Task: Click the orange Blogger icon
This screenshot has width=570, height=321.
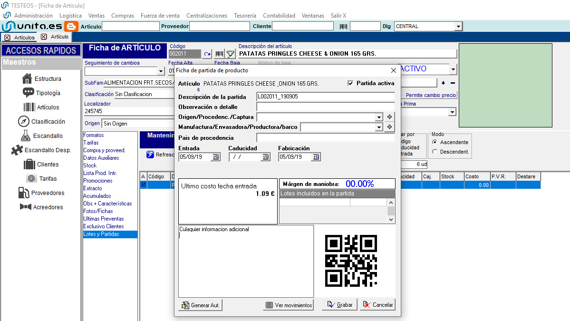Action: click(71, 26)
